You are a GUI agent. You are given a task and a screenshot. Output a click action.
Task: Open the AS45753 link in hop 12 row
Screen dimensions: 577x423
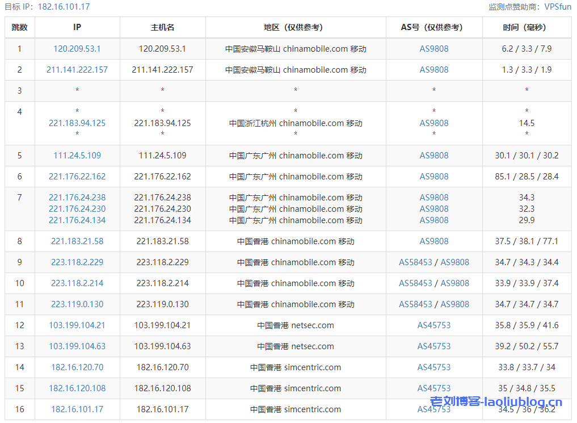click(x=434, y=325)
